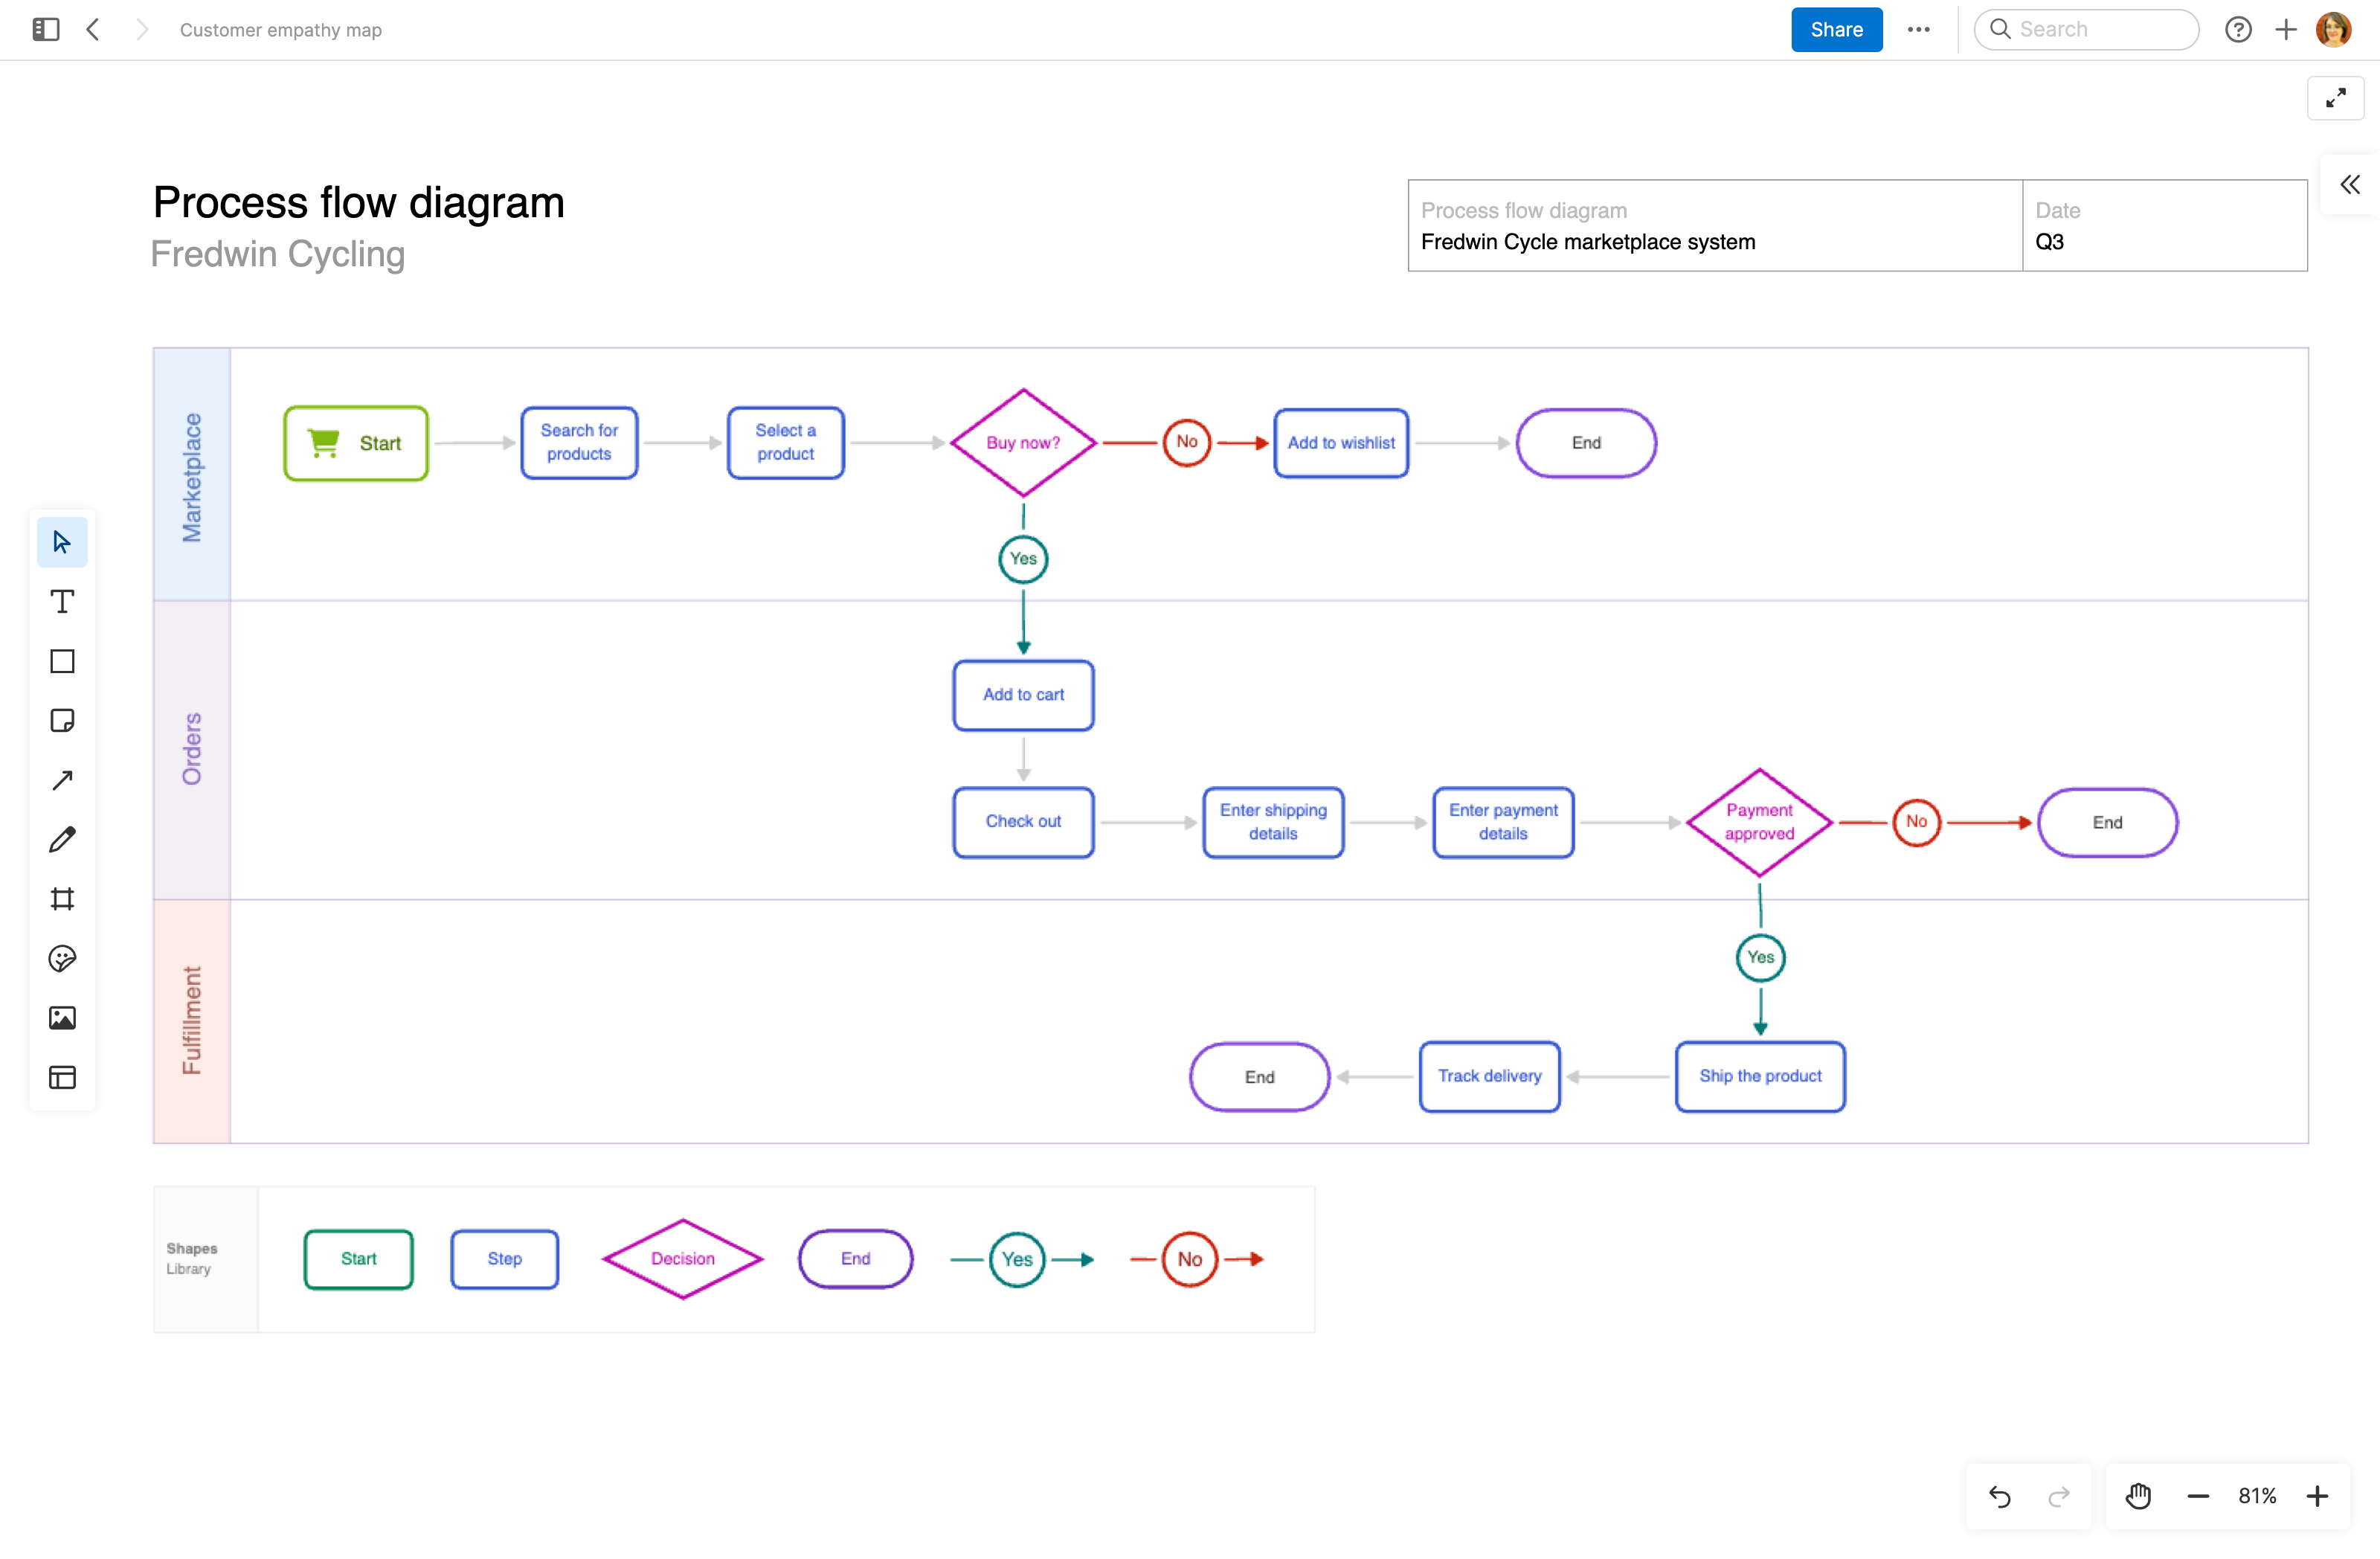Select the Rectangle shape tool
The width and height of the screenshot is (2380, 1559).
62,661
